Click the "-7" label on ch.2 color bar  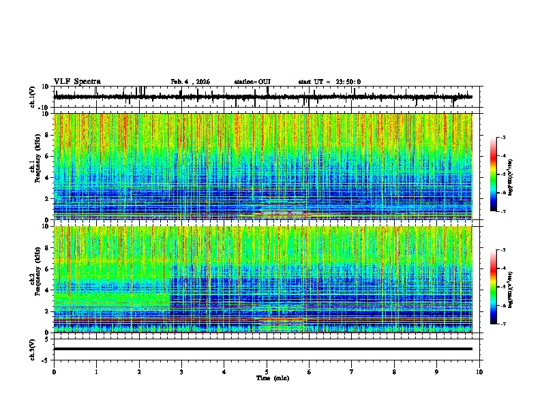click(502, 324)
